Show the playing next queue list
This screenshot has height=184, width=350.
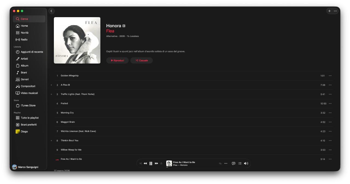tap(240, 163)
